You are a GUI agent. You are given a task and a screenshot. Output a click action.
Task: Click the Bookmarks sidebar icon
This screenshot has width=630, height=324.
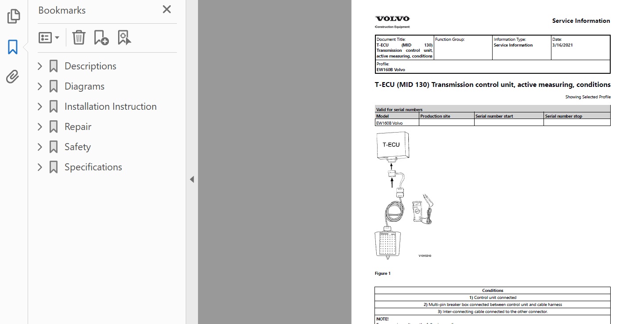(x=13, y=47)
